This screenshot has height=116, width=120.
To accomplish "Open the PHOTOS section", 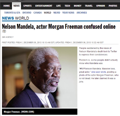I will pyautogui.click(x=113, y=6).
